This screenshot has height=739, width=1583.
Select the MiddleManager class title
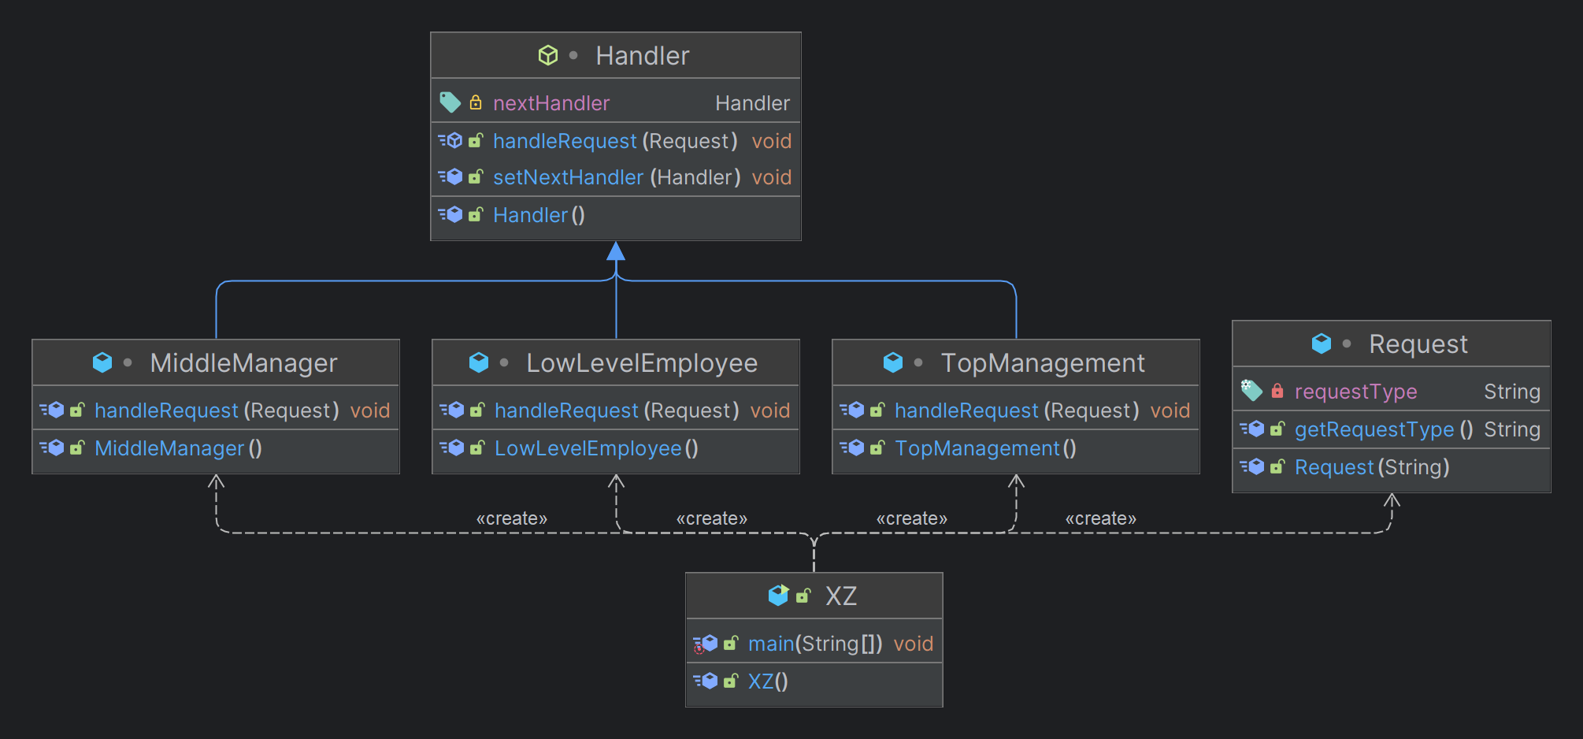[243, 363]
